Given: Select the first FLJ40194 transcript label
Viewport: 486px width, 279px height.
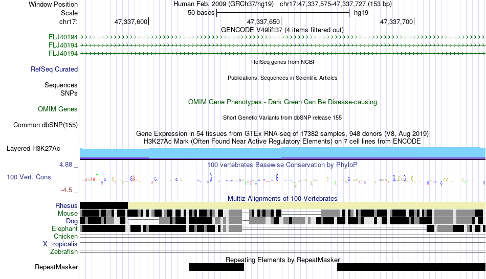Looking at the screenshot, I should (x=63, y=37).
